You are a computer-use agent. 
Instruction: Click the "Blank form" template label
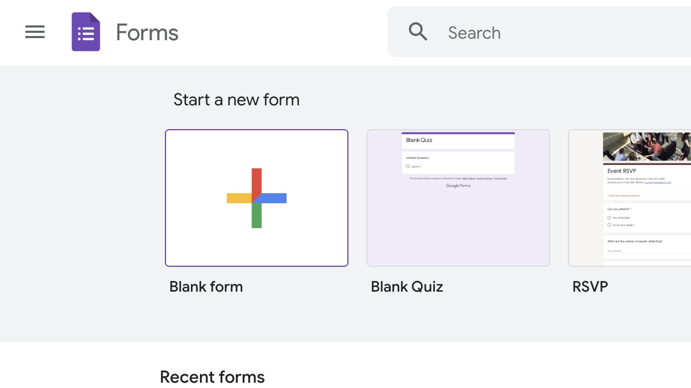tap(206, 287)
